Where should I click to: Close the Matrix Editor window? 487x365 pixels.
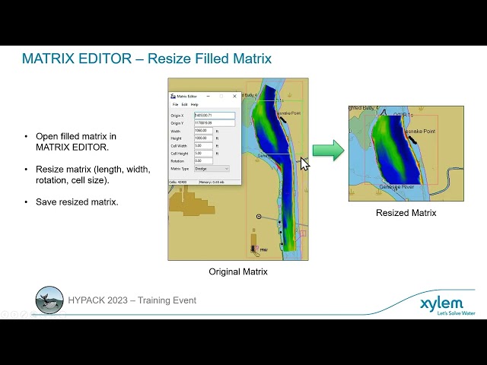(x=234, y=97)
